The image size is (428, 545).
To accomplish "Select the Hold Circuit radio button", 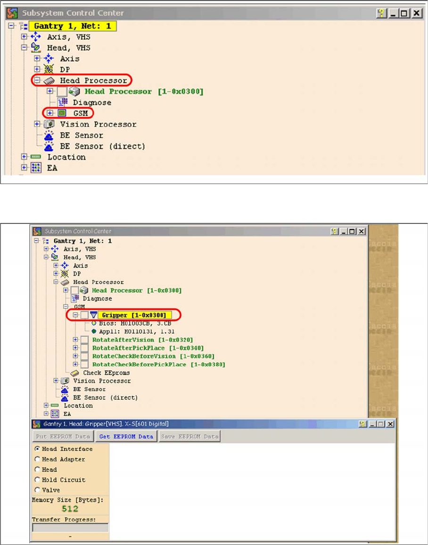I will click(x=37, y=480).
